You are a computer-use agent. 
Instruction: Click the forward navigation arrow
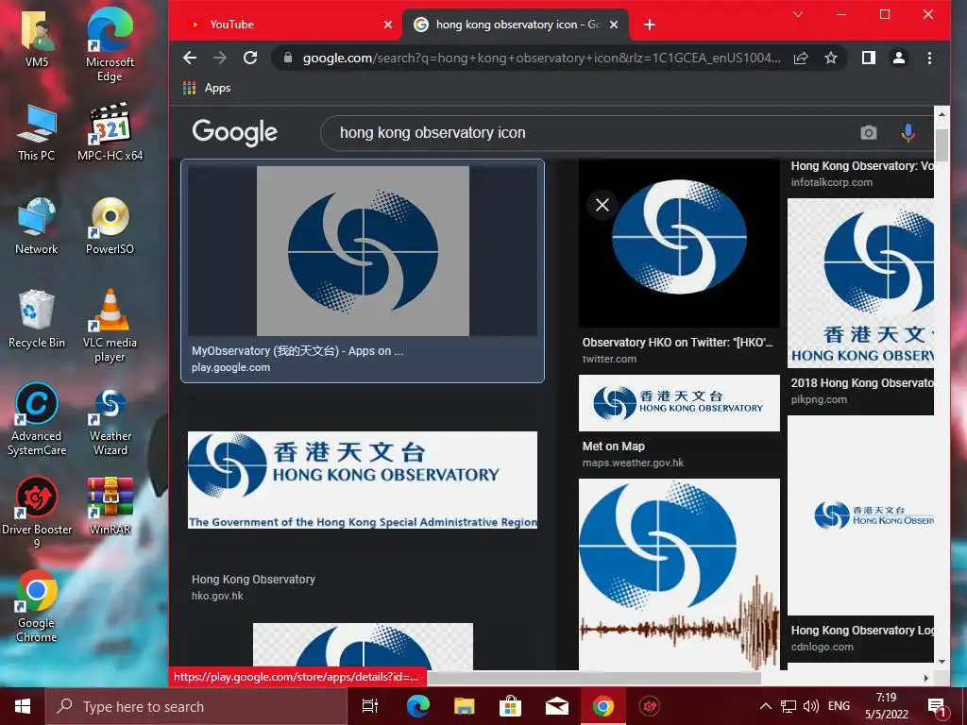pyautogui.click(x=220, y=58)
